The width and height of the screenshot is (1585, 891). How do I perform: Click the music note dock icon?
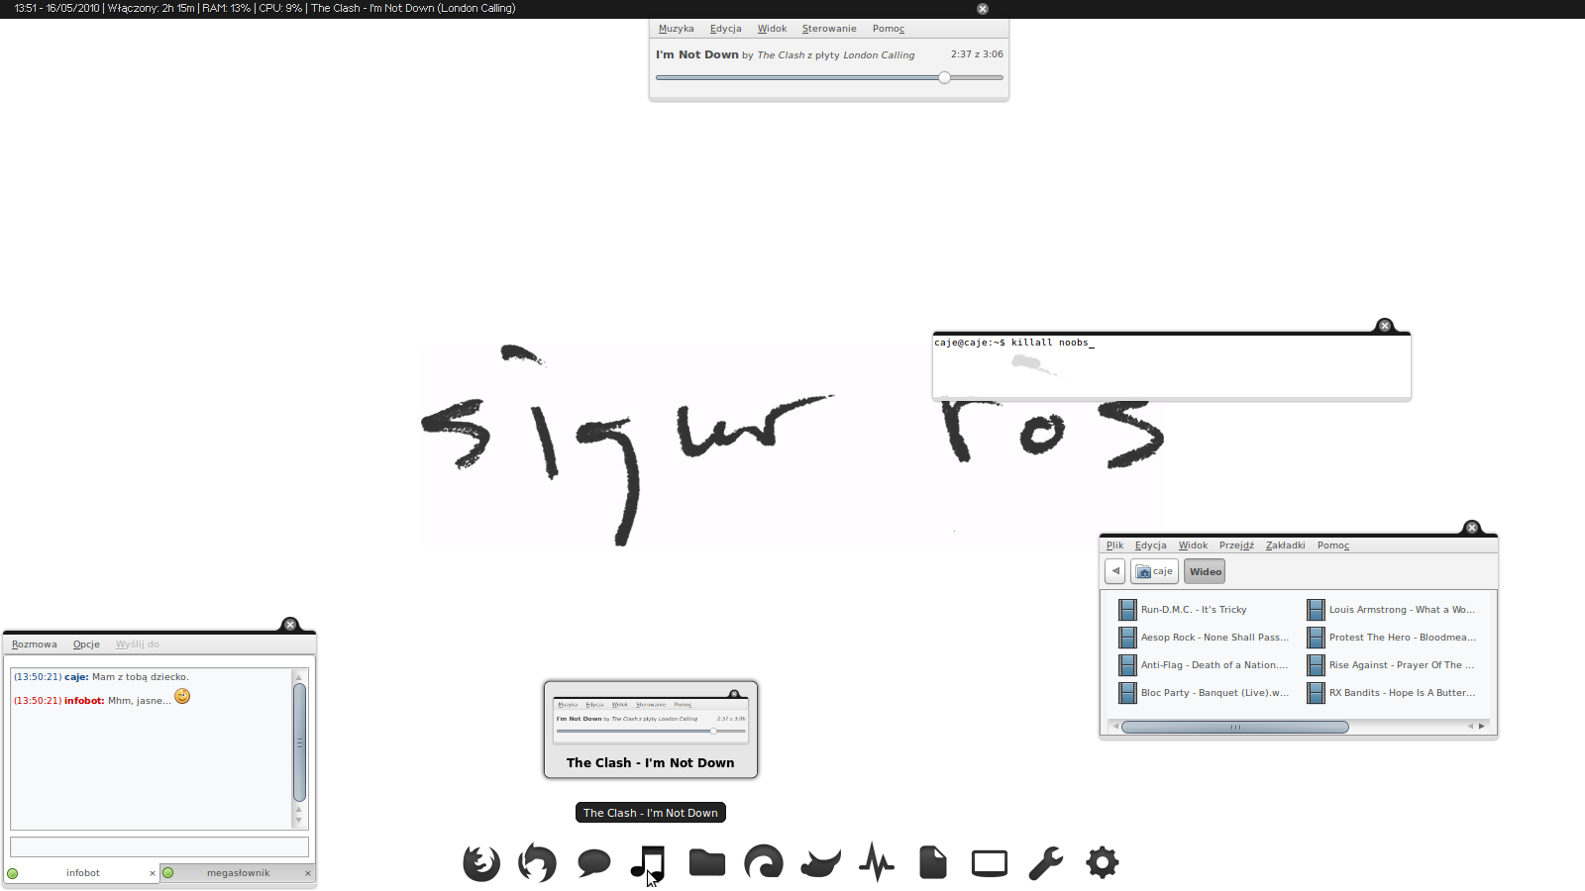[648, 862]
